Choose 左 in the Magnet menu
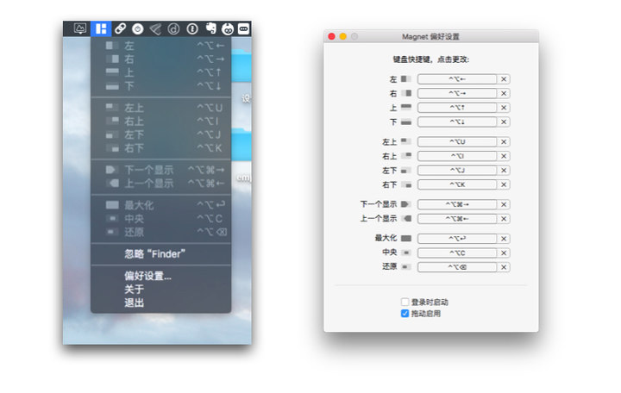Screen dimensions: 621x393 160,46
